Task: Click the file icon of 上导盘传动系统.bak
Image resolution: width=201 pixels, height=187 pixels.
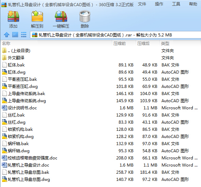Action: pyautogui.click(x=4, y=93)
